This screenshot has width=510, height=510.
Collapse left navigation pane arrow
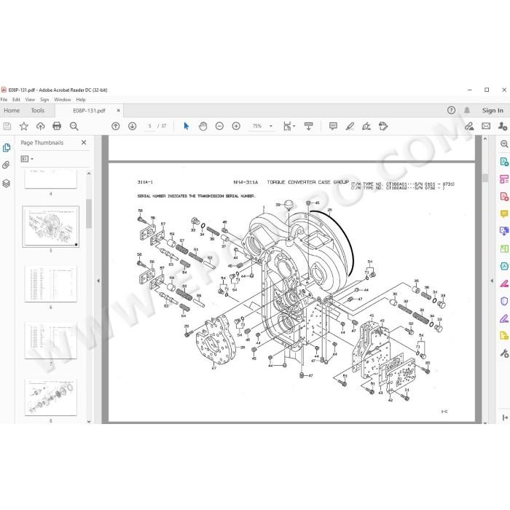(x=98, y=280)
